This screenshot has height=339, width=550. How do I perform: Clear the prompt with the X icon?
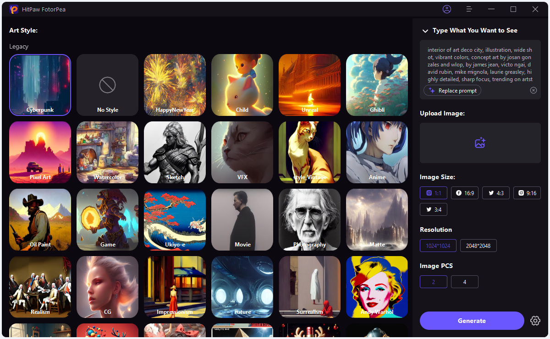click(x=533, y=90)
